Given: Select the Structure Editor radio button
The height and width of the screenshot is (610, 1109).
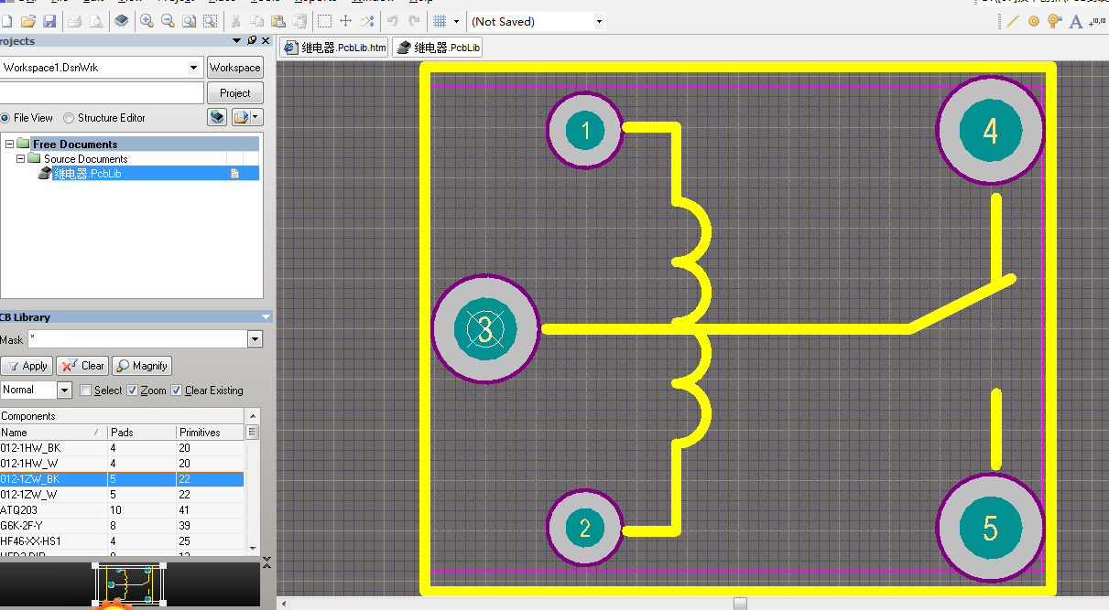Looking at the screenshot, I should pos(69,118).
